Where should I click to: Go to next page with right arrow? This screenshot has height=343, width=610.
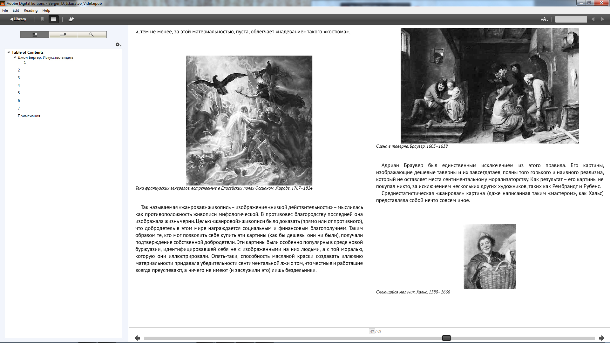pyautogui.click(x=601, y=338)
